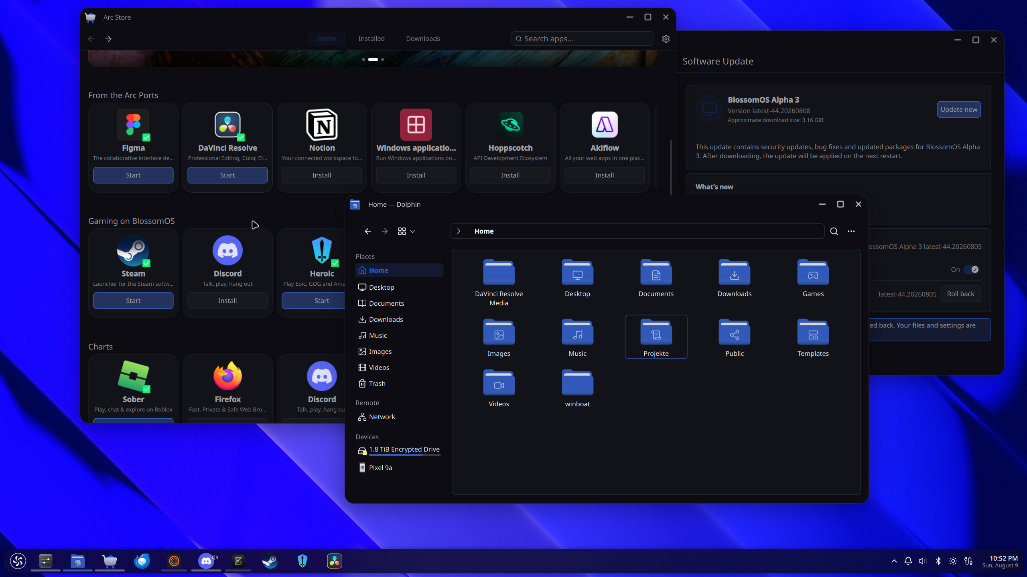Select the third banner carousel dot
The width and height of the screenshot is (1027, 577).
pos(383,59)
